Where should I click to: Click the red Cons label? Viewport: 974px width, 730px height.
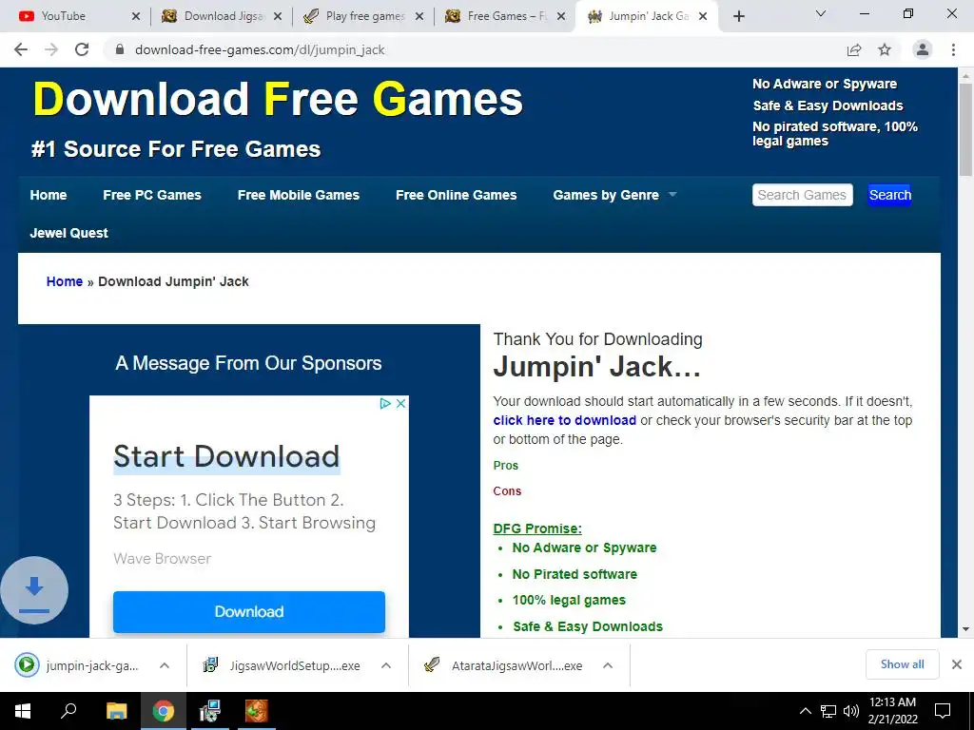click(x=507, y=491)
